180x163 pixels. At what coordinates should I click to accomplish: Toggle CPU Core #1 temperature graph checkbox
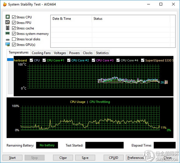tap(44, 60)
